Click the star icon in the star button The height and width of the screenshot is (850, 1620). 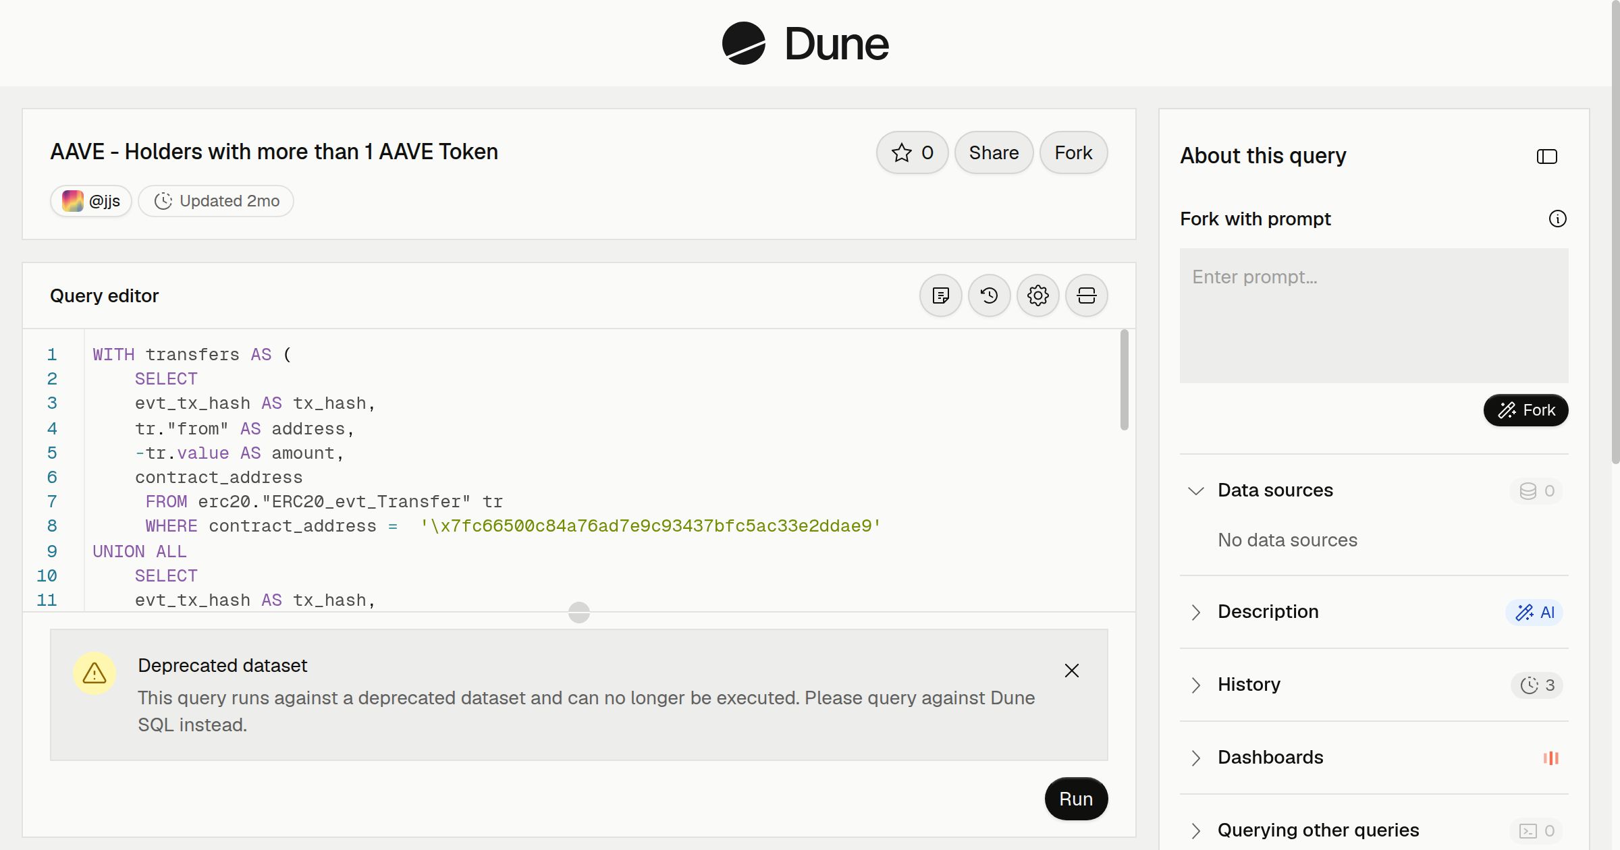tap(901, 153)
